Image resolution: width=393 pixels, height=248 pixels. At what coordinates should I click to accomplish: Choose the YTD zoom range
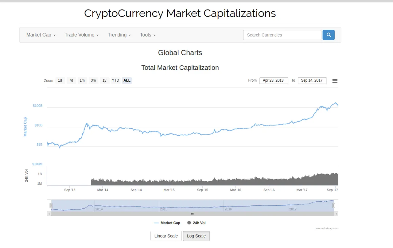click(115, 80)
